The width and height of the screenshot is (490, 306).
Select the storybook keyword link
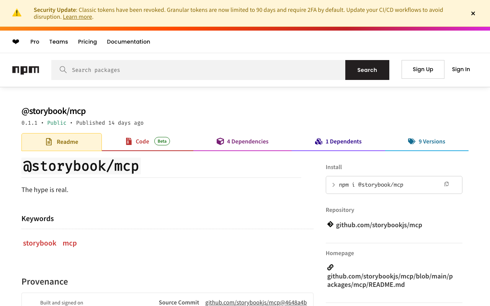coord(40,243)
